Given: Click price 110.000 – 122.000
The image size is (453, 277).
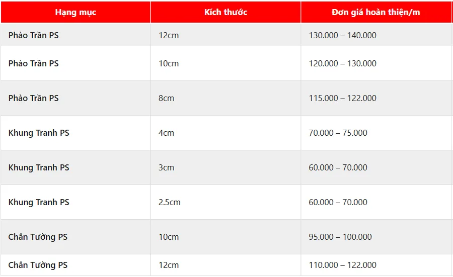Looking at the screenshot, I should click(x=343, y=265).
